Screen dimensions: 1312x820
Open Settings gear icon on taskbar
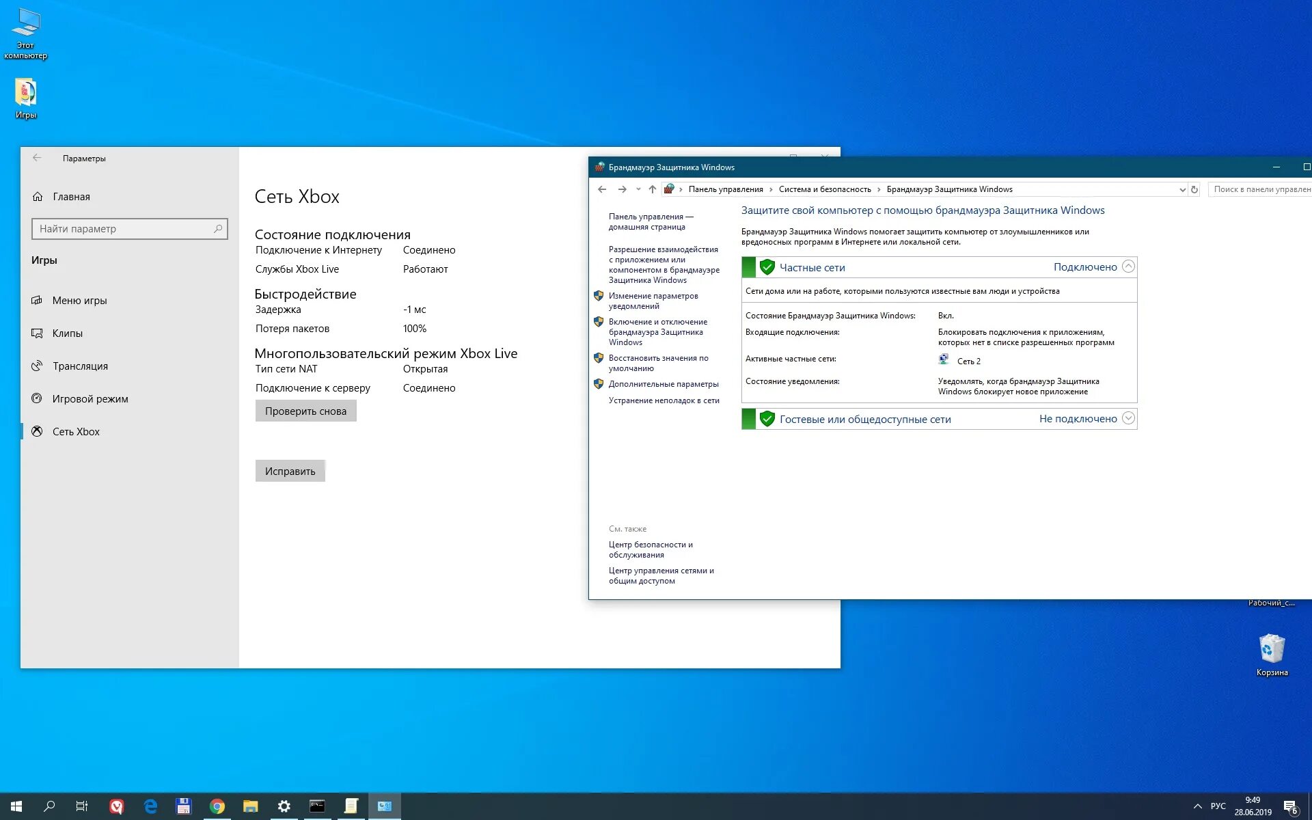tap(284, 806)
